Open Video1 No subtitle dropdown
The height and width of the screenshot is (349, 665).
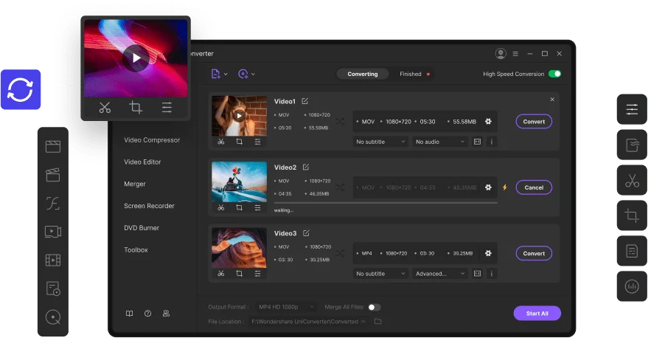[380, 142]
